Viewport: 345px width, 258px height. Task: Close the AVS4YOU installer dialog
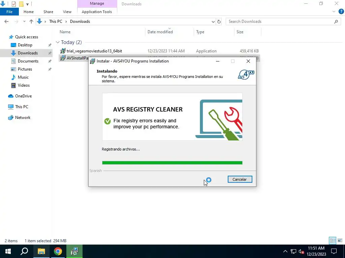(x=248, y=61)
